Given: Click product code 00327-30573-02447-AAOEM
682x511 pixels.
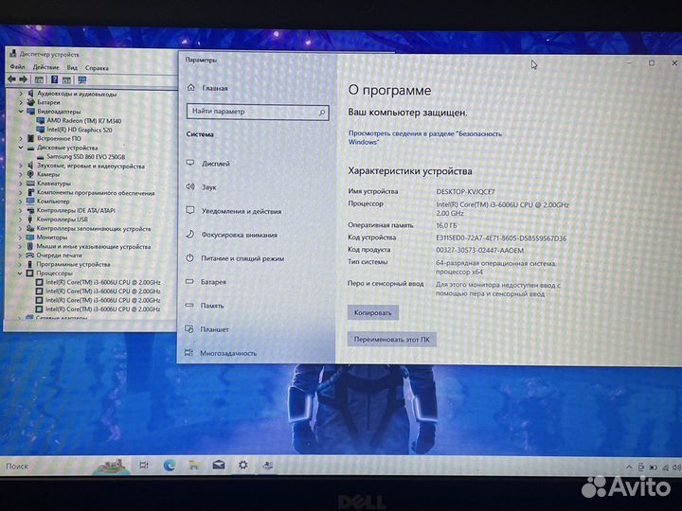Looking at the screenshot, I should pos(479,250).
